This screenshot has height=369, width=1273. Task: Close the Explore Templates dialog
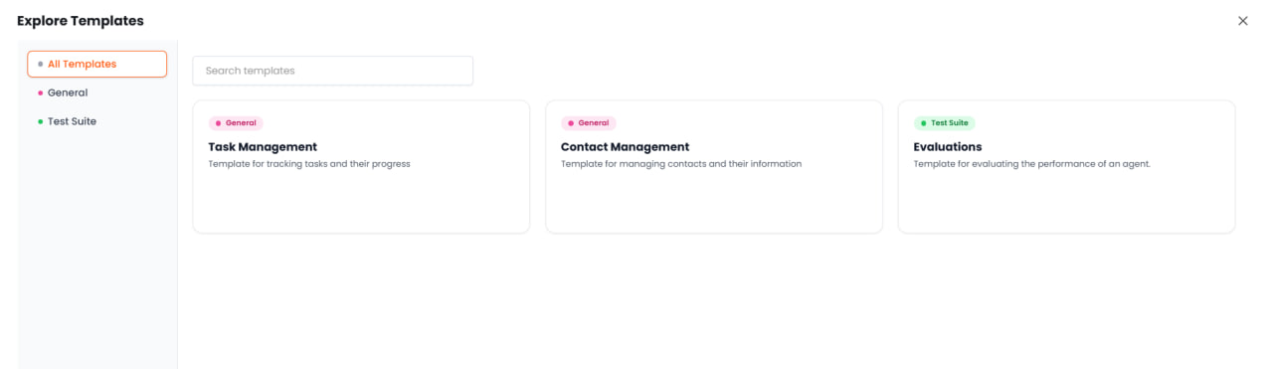pyautogui.click(x=1242, y=21)
